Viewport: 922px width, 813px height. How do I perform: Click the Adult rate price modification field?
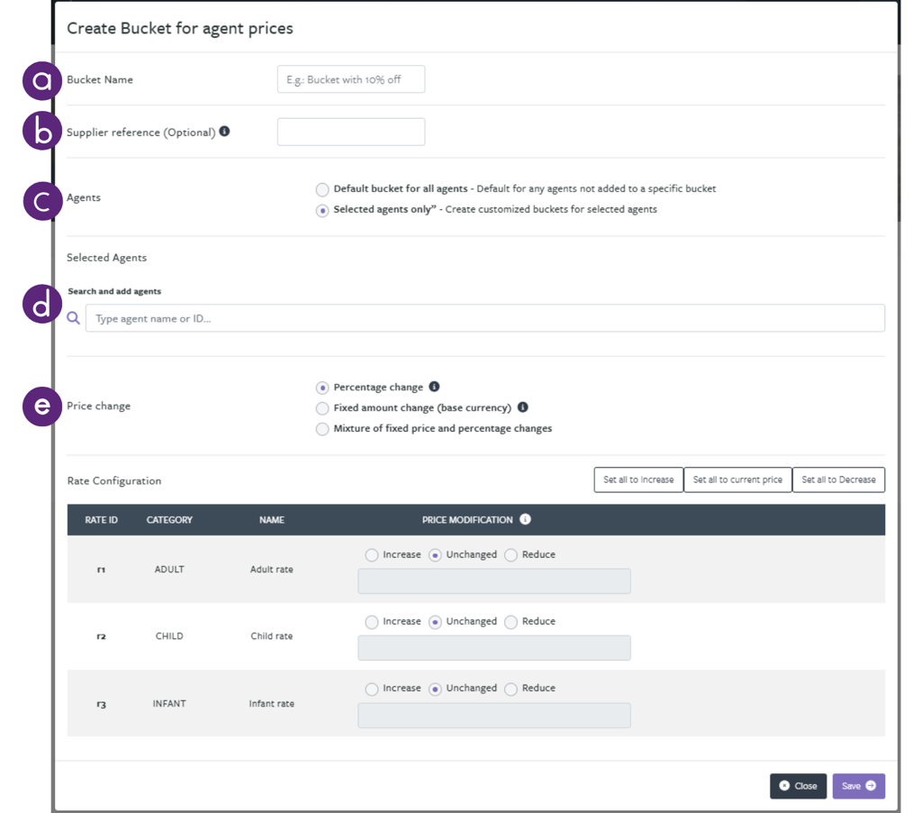(x=494, y=581)
